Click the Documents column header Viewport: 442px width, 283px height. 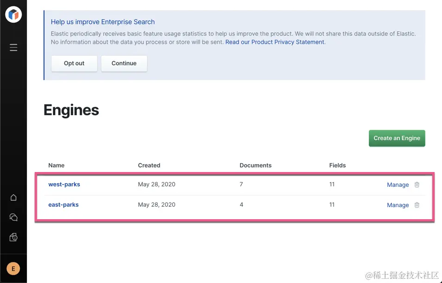(255, 166)
